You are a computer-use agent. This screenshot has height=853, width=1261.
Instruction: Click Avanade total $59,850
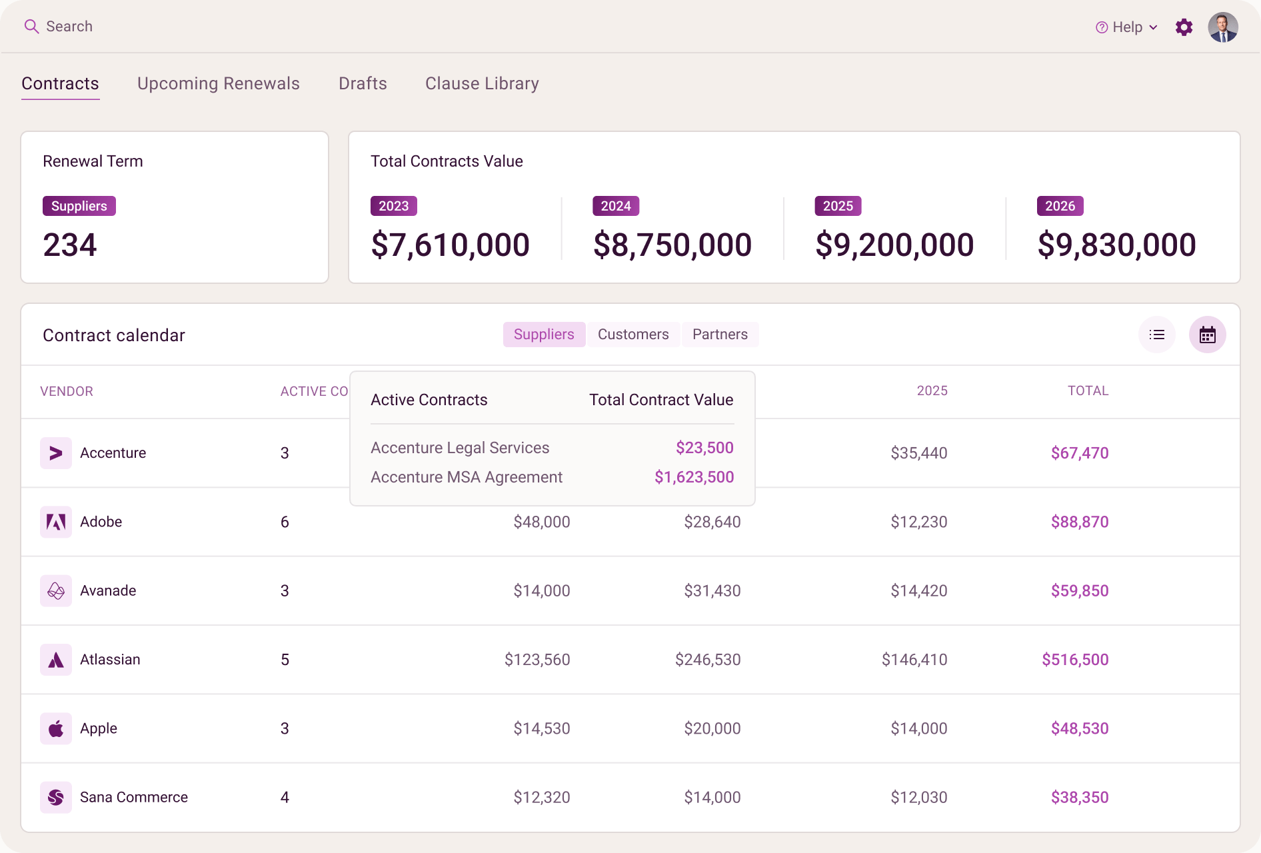coord(1080,591)
